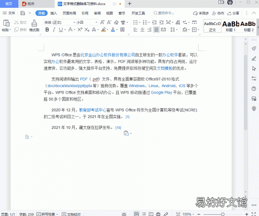Click the 未同步 sync status button
Image resolution: width=259 pixels, height=216 pixels.
pos(201,13)
